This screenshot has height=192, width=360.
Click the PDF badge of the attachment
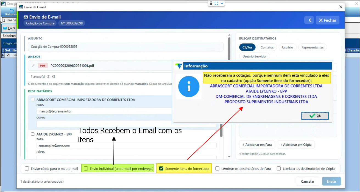[43, 66]
